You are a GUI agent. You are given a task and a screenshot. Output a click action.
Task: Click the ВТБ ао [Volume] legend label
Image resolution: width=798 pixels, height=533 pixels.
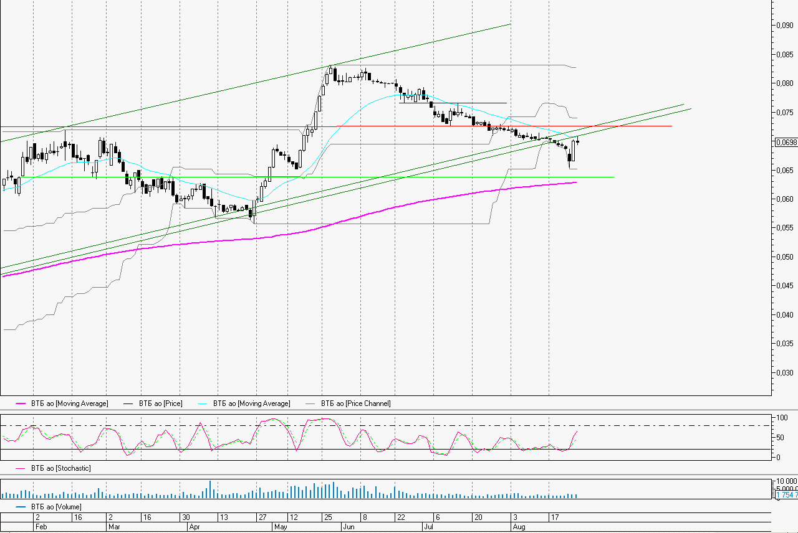tap(56, 507)
